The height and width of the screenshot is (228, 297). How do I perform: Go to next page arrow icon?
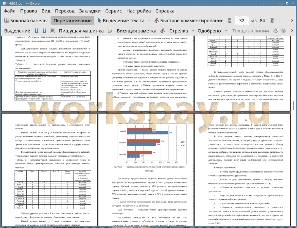click(x=272, y=21)
